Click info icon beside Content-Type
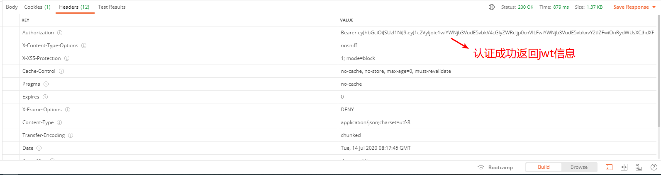The width and height of the screenshot is (661, 175). point(59,122)
